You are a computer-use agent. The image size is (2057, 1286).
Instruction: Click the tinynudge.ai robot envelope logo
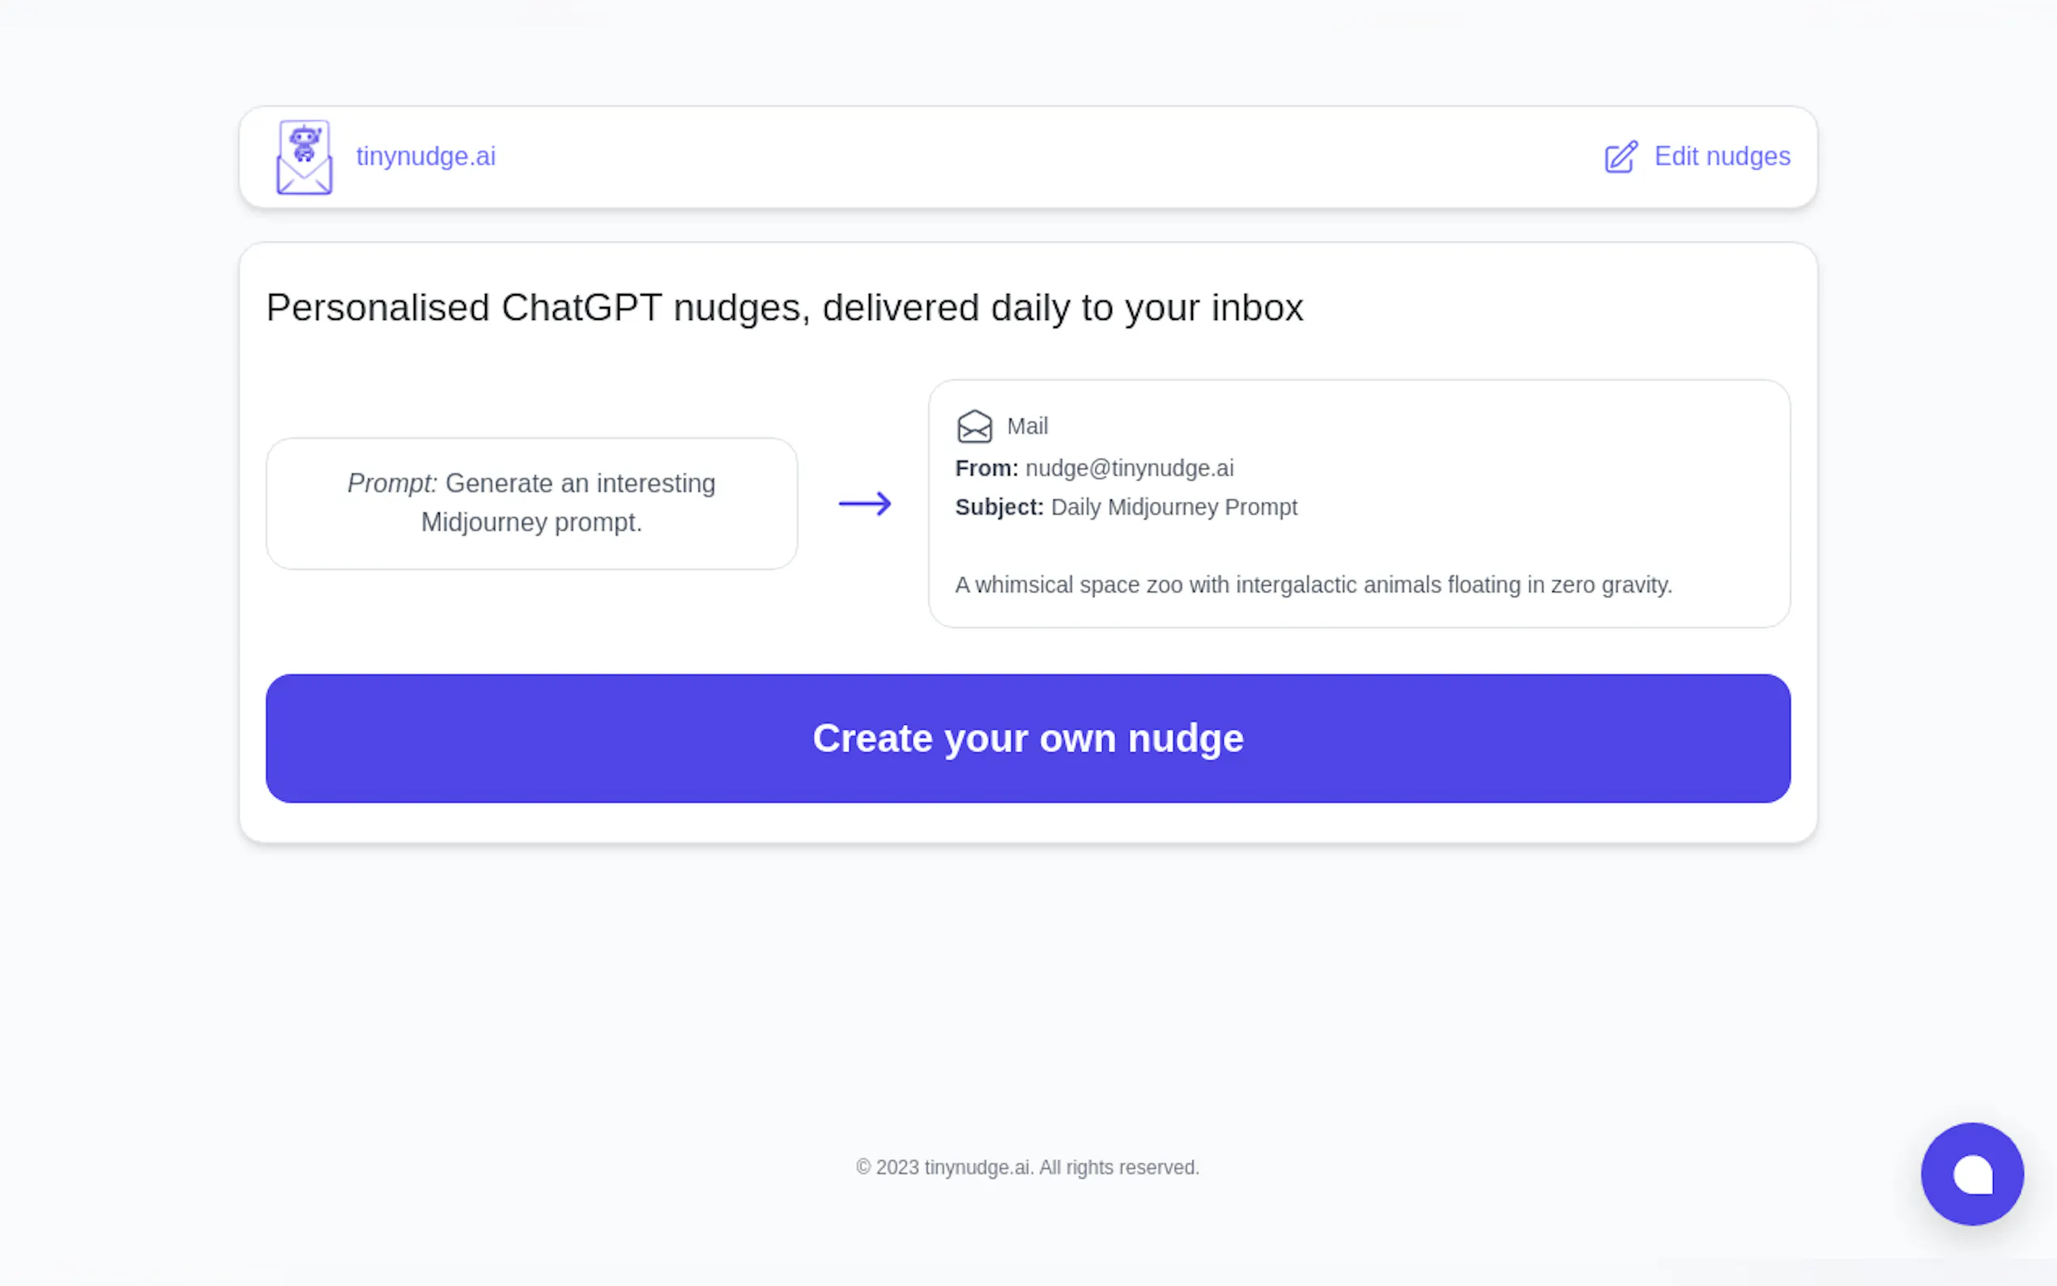point(304,157)
